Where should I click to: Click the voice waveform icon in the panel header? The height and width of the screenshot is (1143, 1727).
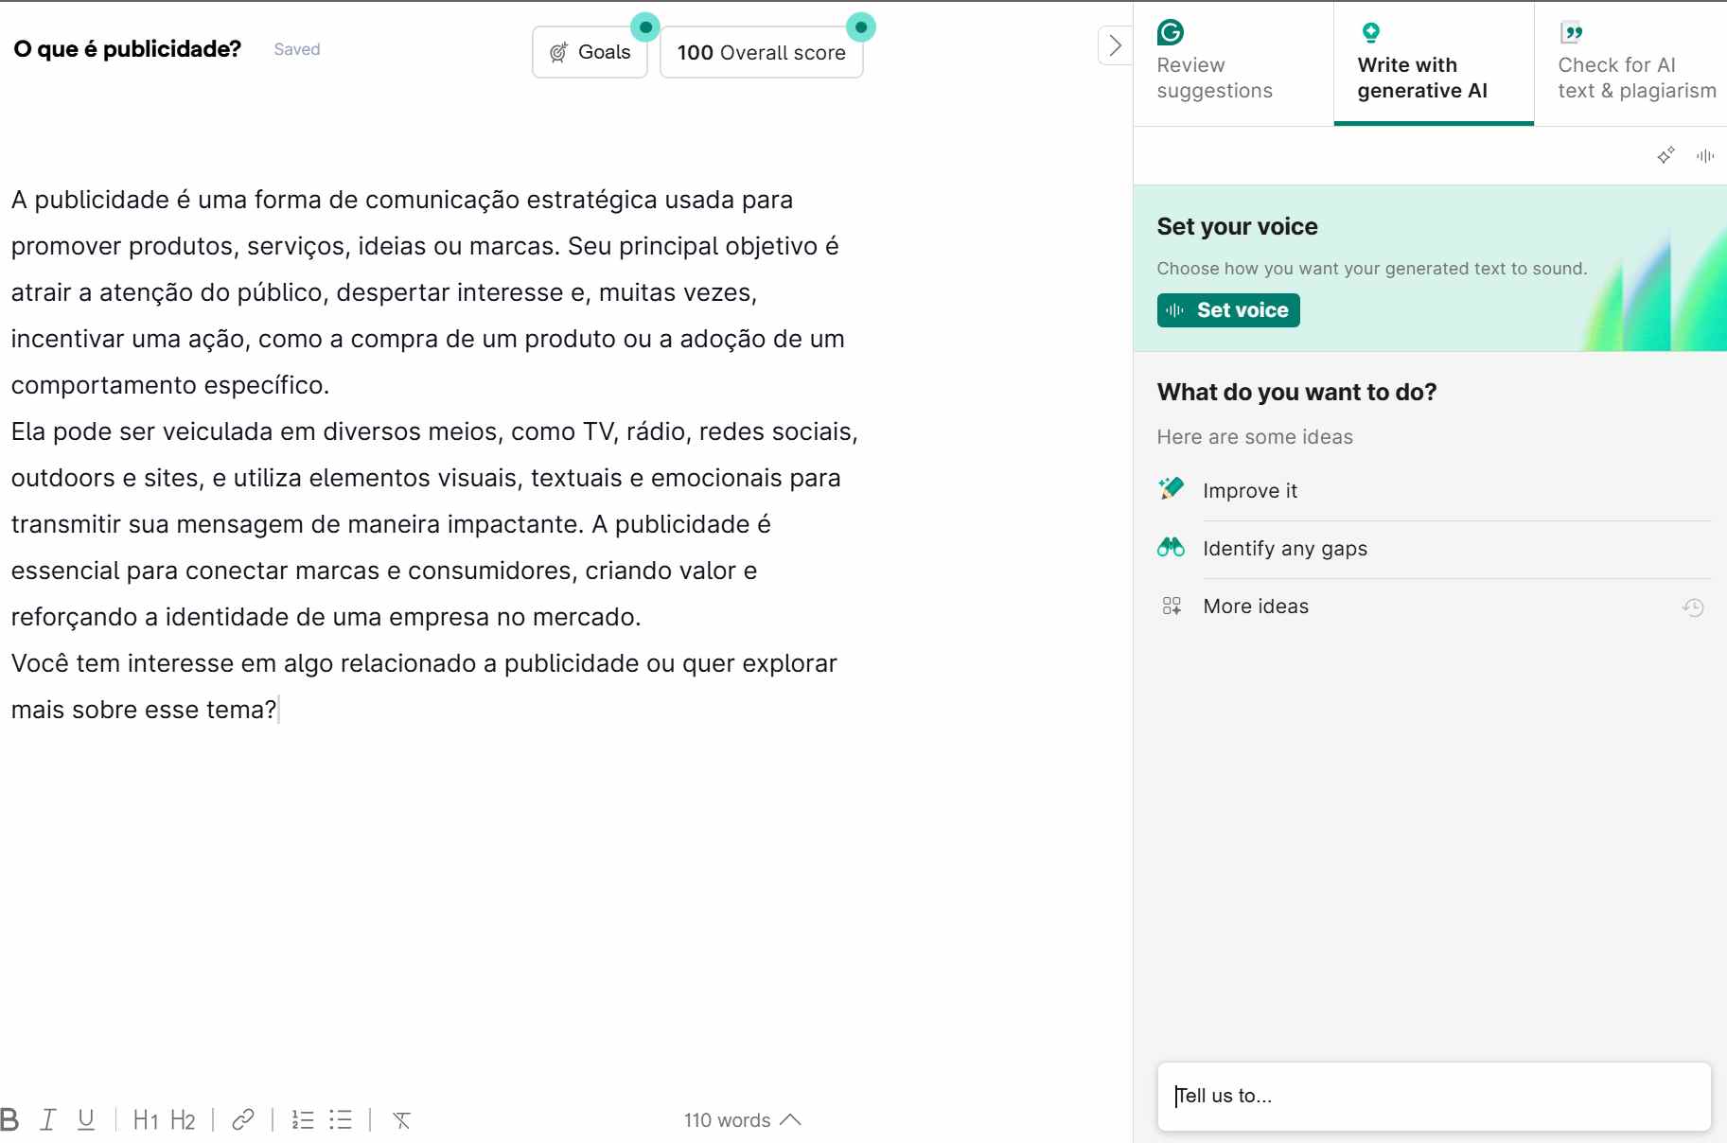point(1705,155)
